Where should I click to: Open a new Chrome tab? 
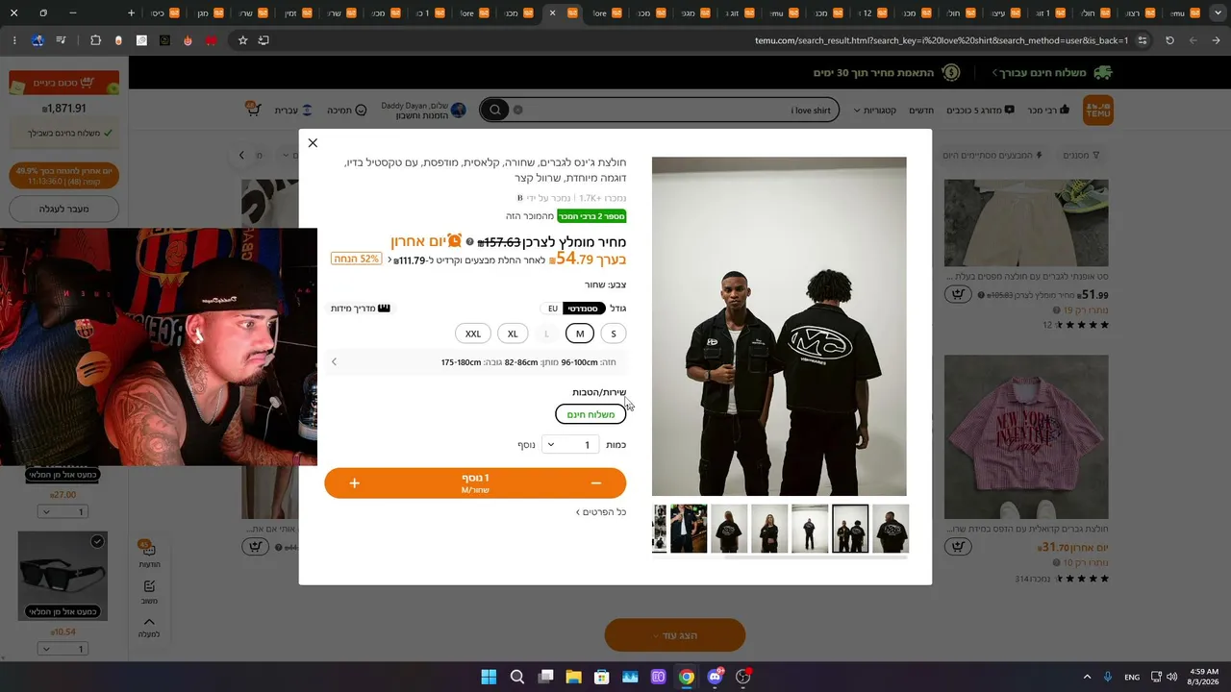tap(132, 13)
